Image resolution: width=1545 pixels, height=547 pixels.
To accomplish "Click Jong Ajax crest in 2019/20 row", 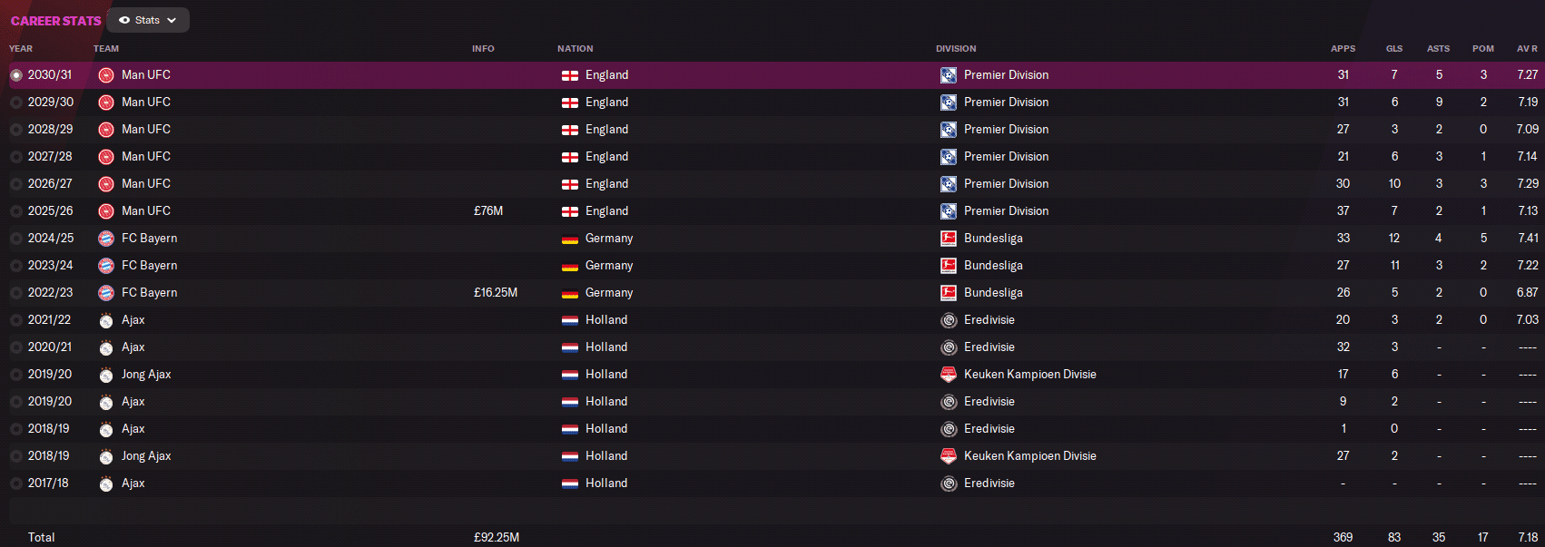I will tap(106, 375).
